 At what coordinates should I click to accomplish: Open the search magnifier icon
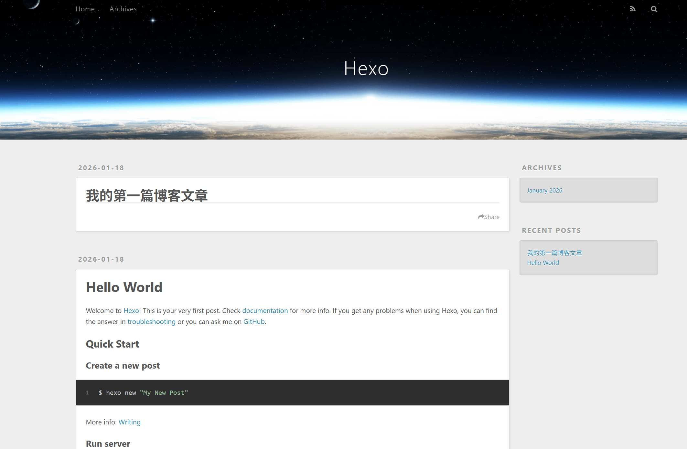point(654,9)
